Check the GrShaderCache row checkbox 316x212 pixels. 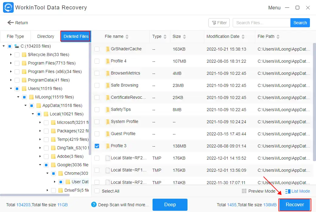coord(97,49)
